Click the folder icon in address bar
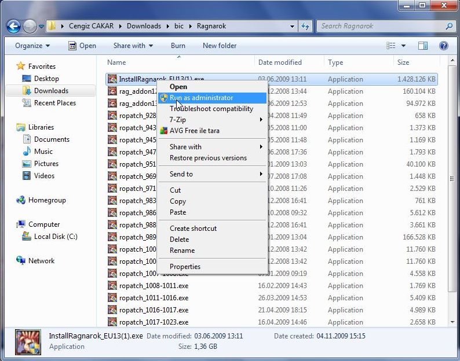Screen dimensions: 460x361 coord(52,26)
